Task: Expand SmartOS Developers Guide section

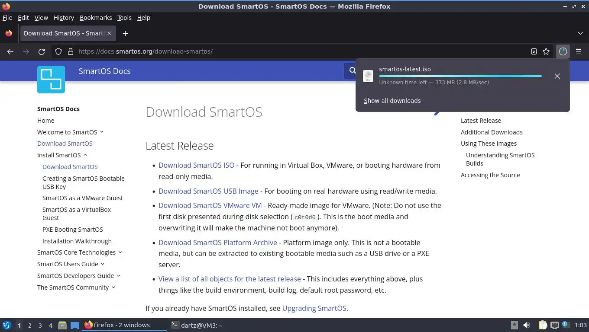Action: click(119, 276)
